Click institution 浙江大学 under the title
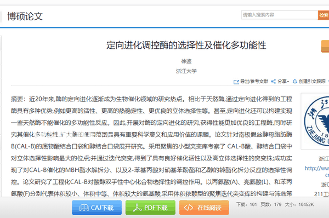 click(x=186, y=71)
